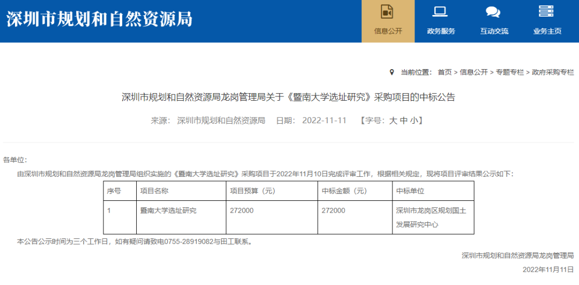
Task: Click the date 2022-11-11 in header line
Action: click(x=324, y=121)
